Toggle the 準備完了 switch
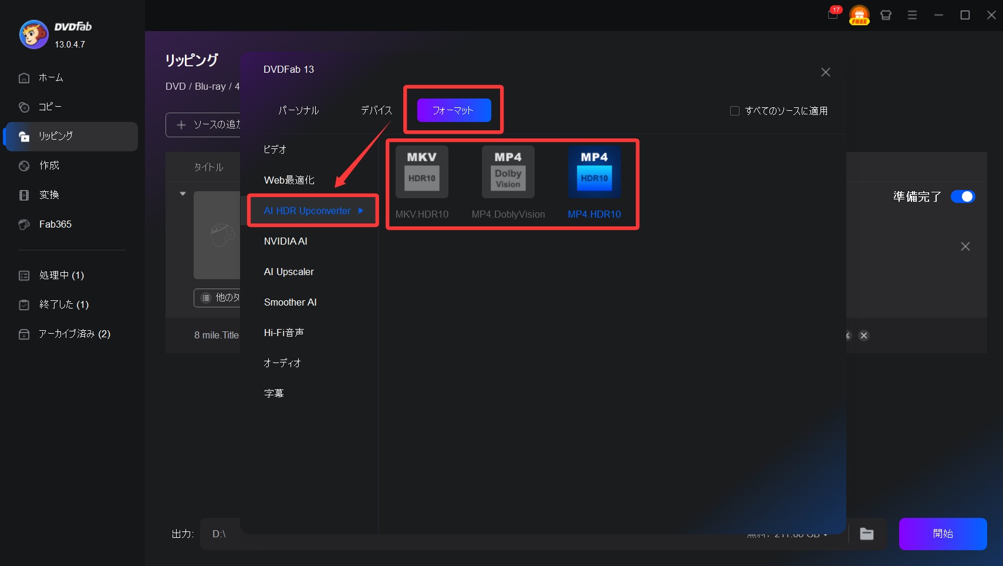The image size is (1003, 566). point(963,196)
